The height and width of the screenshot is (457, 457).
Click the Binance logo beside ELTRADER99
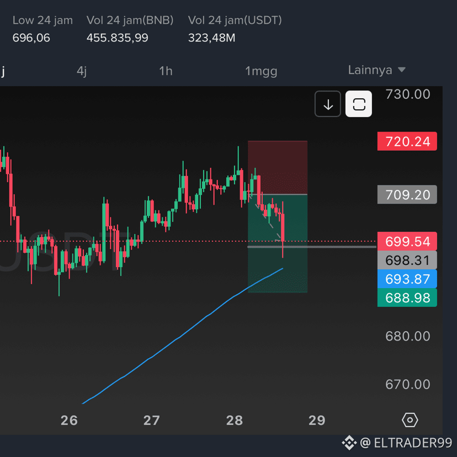(x=349, y=443)
